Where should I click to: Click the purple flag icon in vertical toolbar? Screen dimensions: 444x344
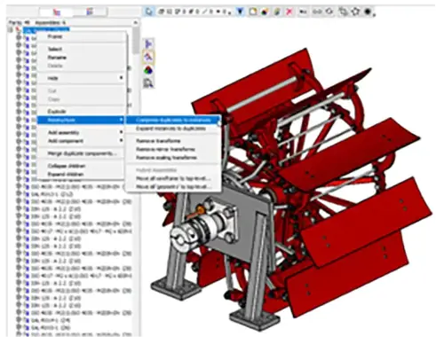(148, 43)
